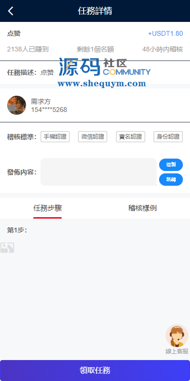
Task: Tap the +USDT1.80 reward amount
Action: click(x=165, y=33)
